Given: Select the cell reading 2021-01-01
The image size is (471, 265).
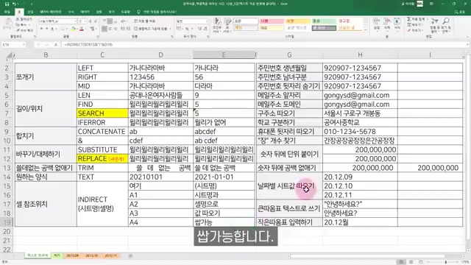Looking at the screenshot, I should coord(224,177).
